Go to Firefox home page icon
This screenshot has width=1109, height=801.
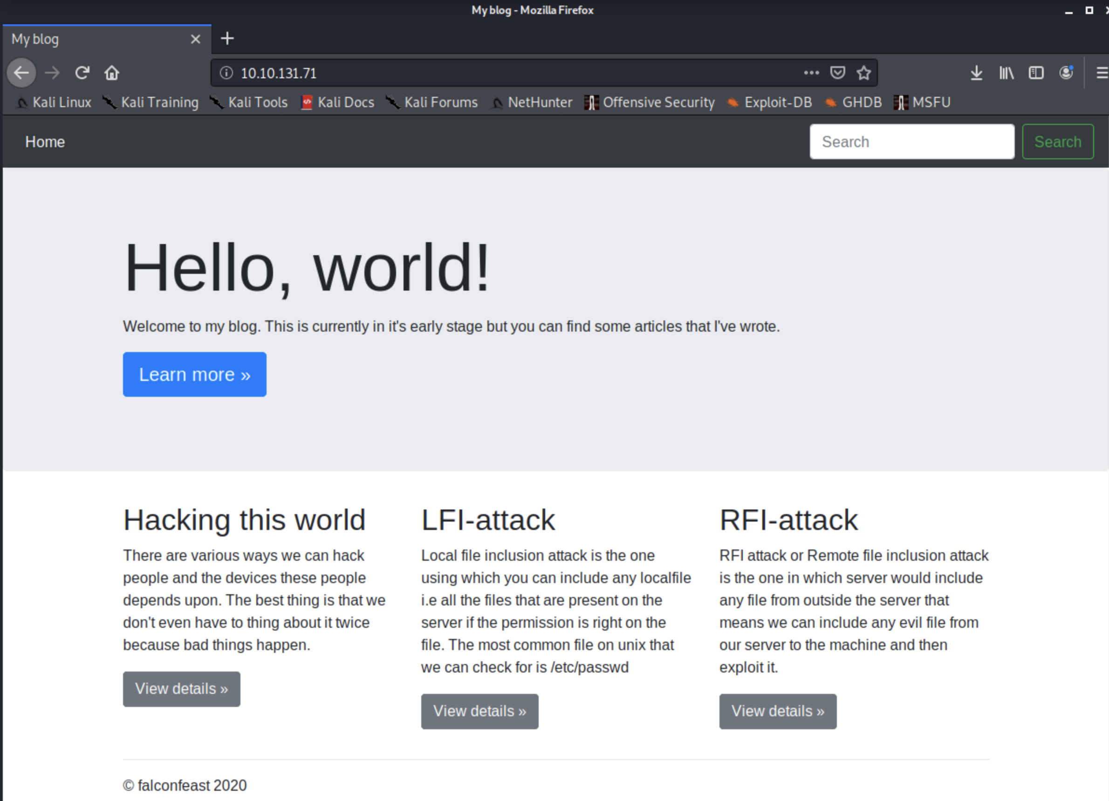point(111,73)
